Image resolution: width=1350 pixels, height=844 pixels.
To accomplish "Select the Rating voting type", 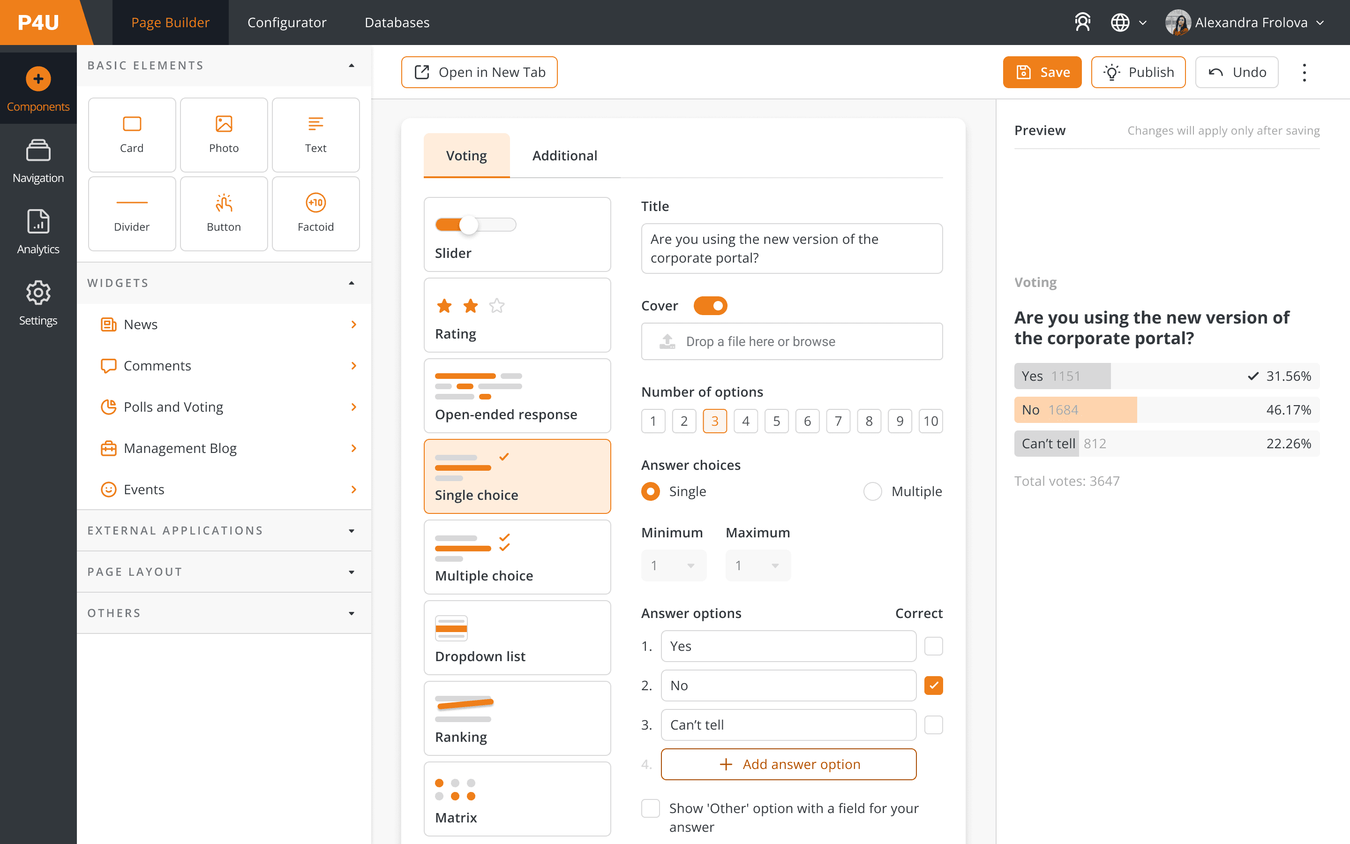I will 517,316.
